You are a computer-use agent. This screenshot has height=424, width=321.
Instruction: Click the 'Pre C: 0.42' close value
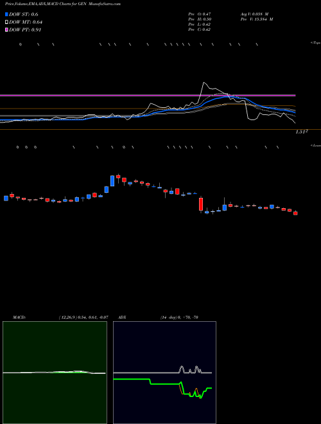click(x=200, y=30)
